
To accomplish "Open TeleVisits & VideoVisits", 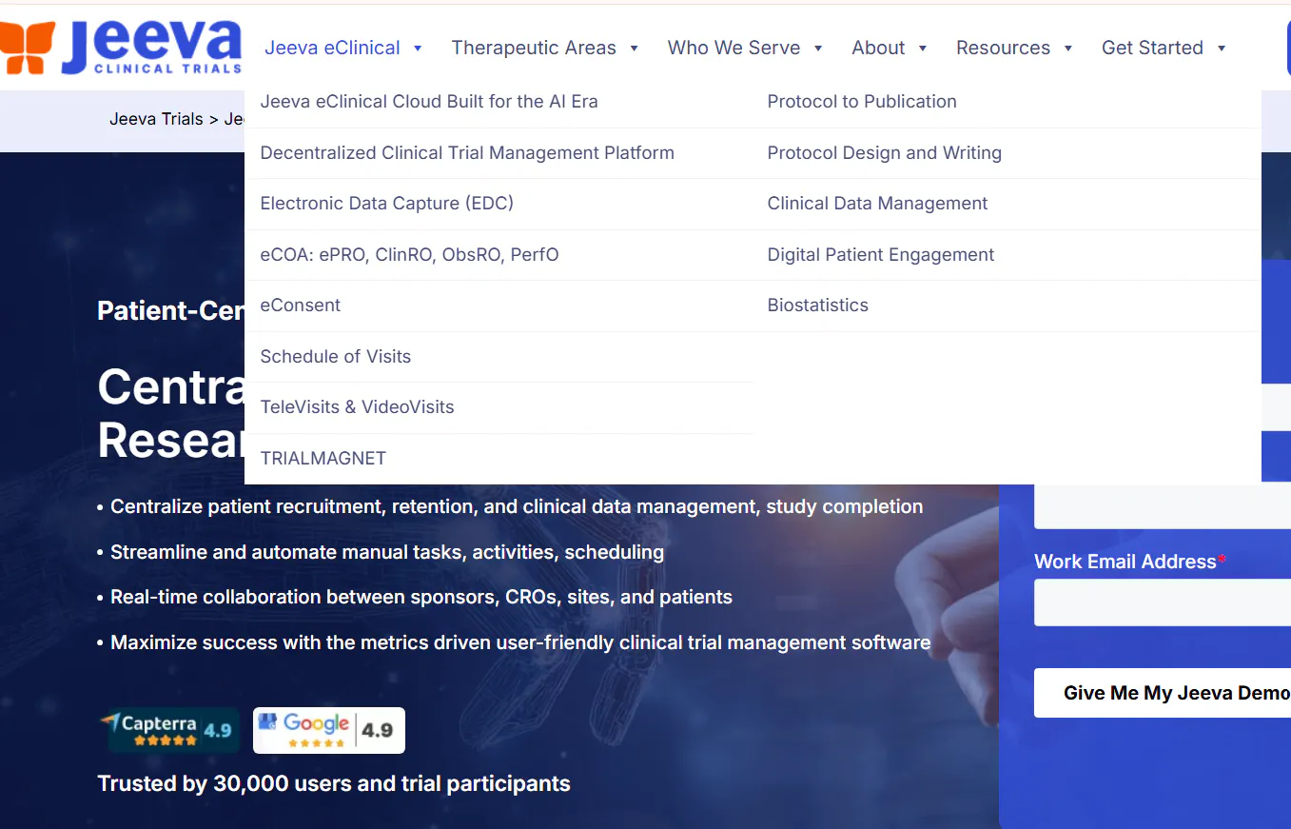I will pyautogui.click(x=357, y=407).
